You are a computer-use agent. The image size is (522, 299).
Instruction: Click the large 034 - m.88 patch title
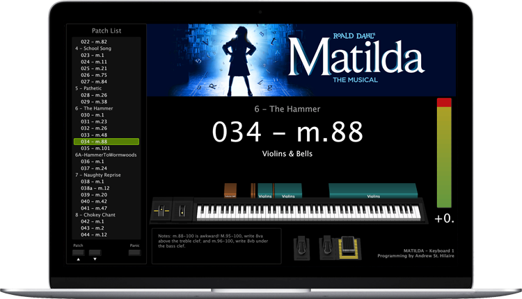287,132
